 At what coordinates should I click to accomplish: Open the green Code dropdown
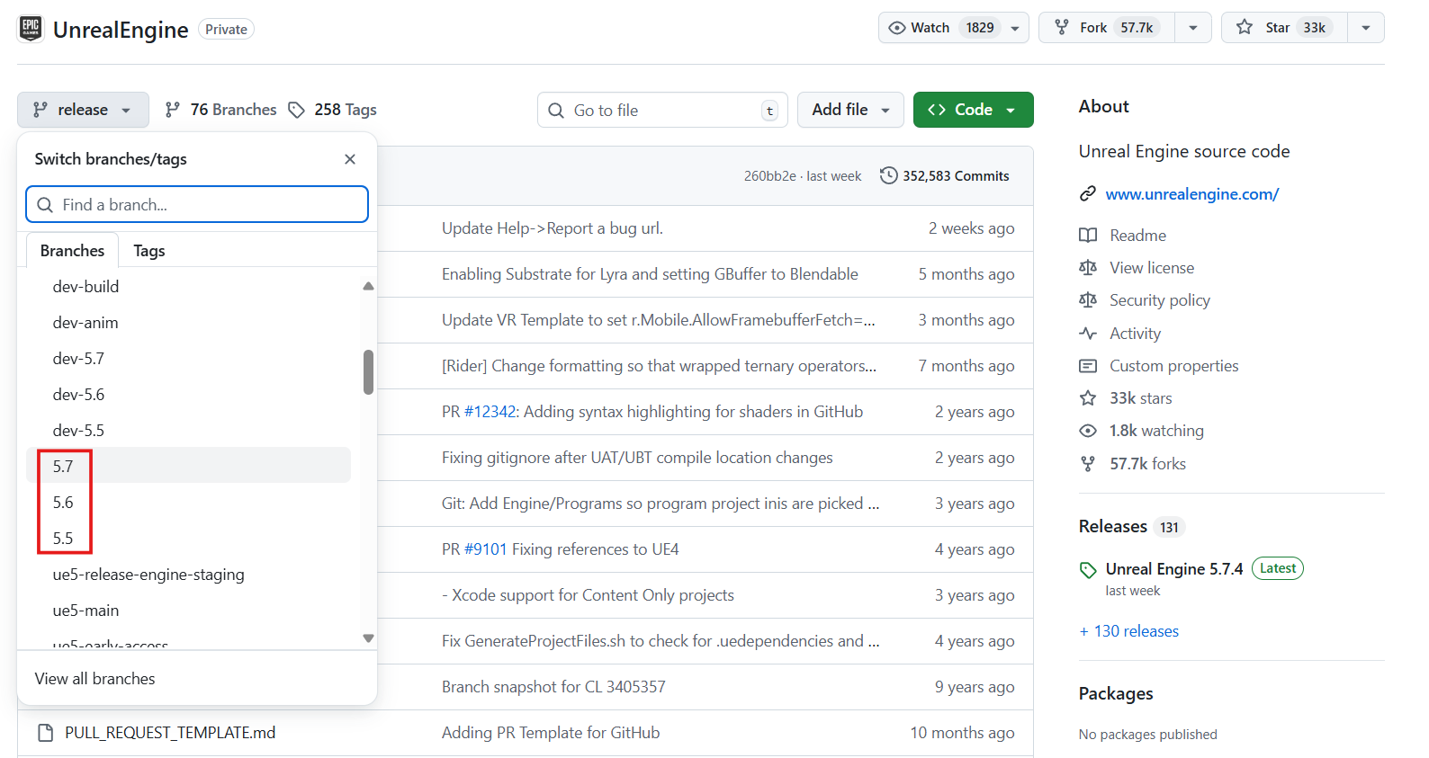(x=973, y=110)
